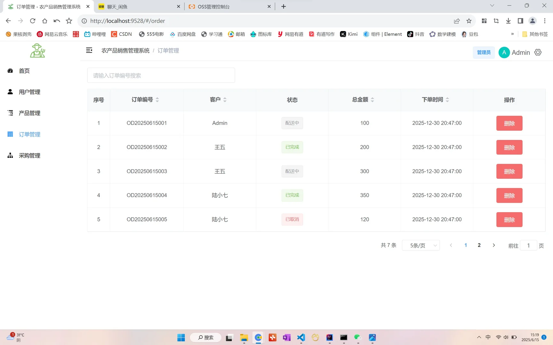The image size is (553, 345).
Task: Click the 管理员 role badge
Action: [484, 52]
